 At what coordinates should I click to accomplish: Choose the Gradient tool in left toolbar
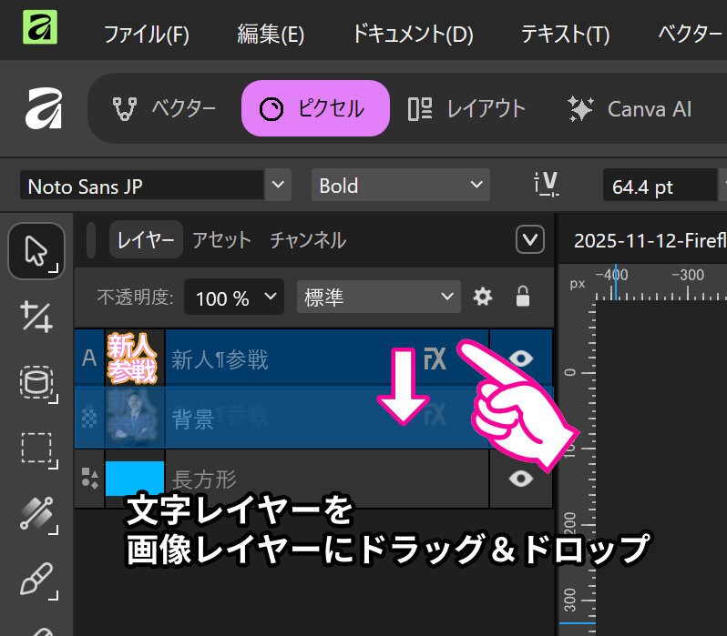click(x=36, y=514)
